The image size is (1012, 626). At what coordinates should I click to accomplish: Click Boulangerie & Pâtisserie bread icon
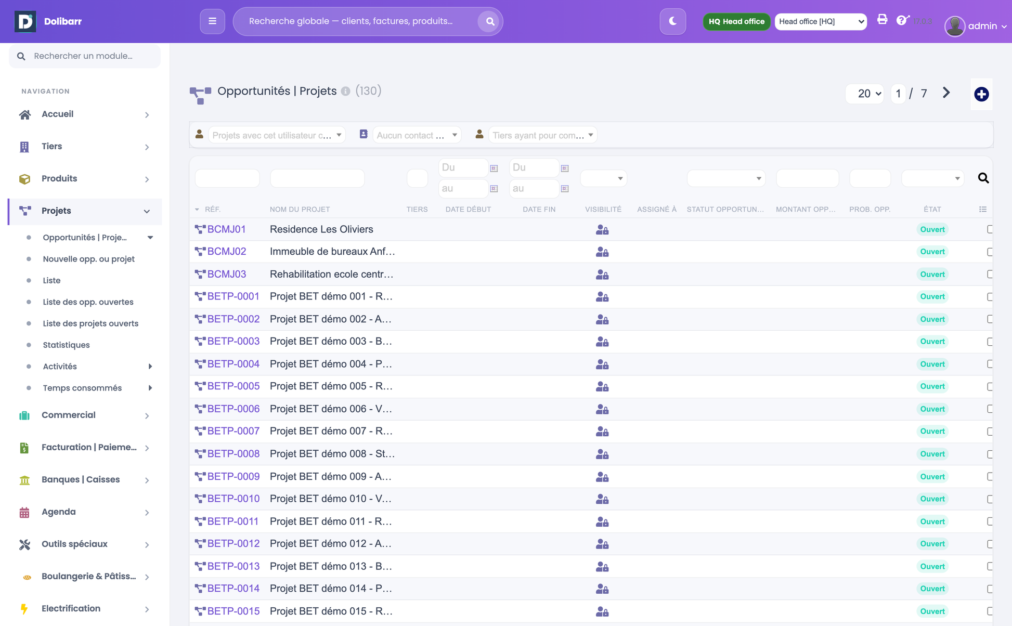point(27,577)
